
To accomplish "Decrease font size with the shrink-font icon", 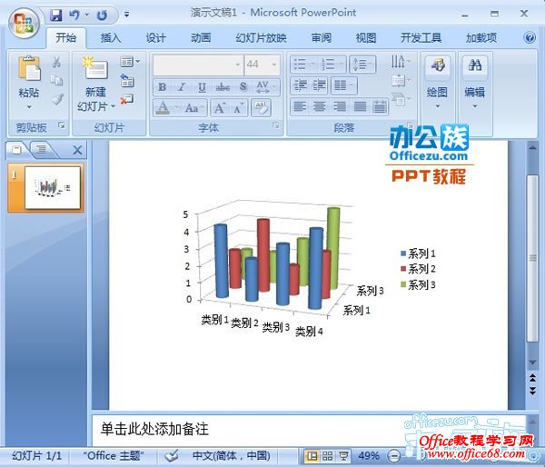I will pos(238,108).
